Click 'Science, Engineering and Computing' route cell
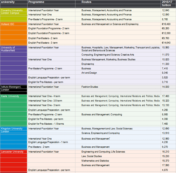176x173 pixels. tap(101, 133)
